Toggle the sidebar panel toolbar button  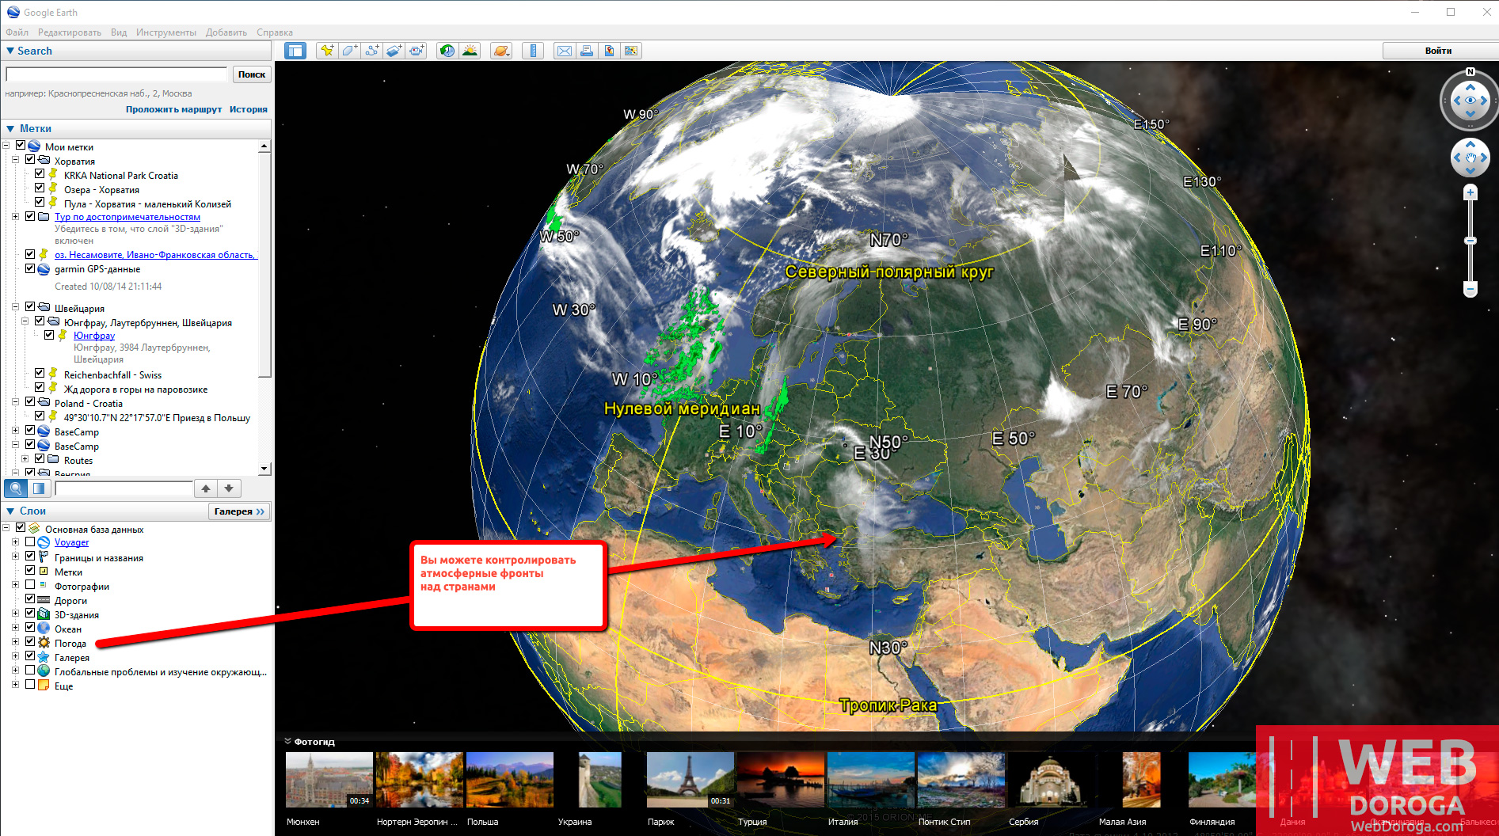[295, 51]
